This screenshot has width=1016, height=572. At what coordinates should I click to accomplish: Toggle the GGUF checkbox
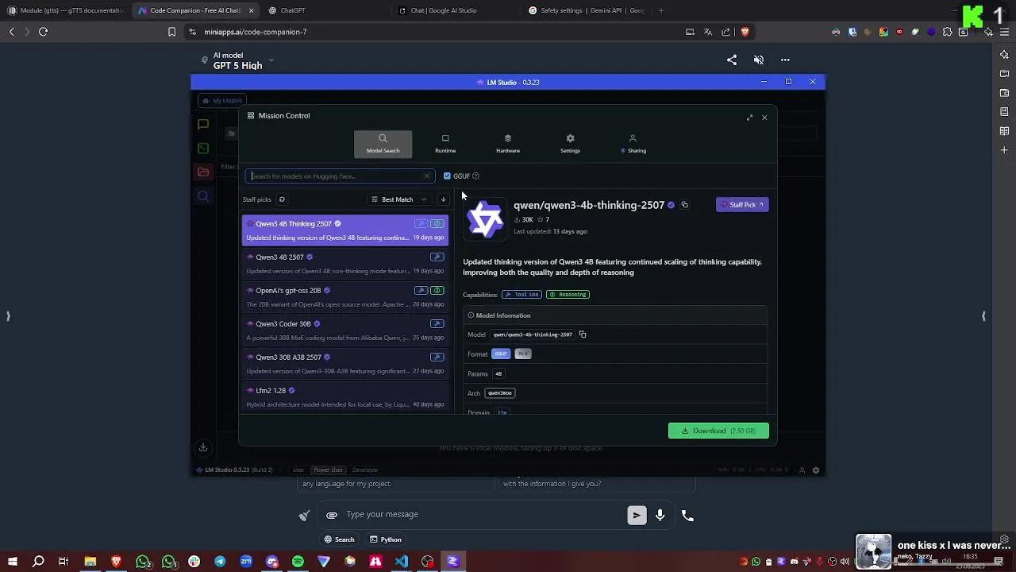click(447, 176)
